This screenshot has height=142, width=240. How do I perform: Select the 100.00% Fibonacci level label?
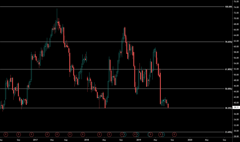click(228, 7)
